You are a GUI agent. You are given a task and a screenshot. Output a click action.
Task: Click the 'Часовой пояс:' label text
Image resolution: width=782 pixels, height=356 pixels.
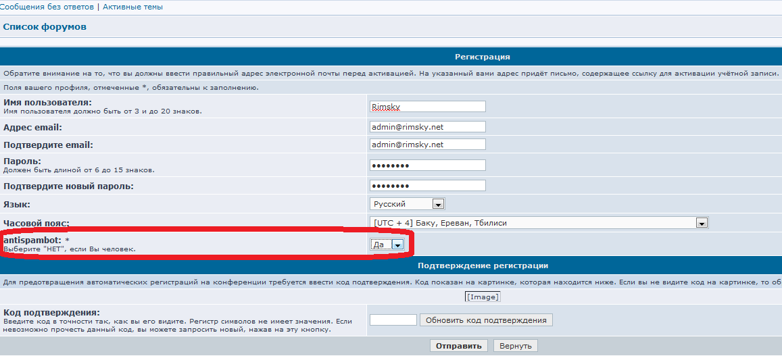coord(36,224)
